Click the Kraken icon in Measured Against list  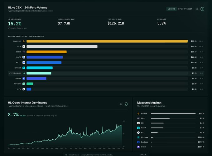pyautogui.click(x=138, y=147)
